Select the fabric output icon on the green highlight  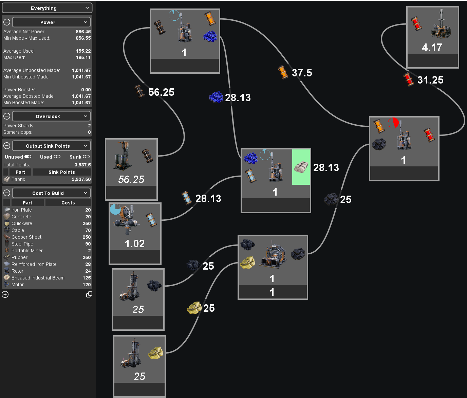tap(301, 167)
